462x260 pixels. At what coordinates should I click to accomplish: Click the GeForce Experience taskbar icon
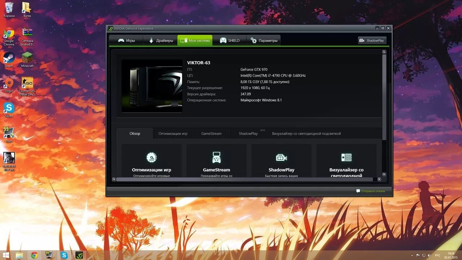point(79,255)
